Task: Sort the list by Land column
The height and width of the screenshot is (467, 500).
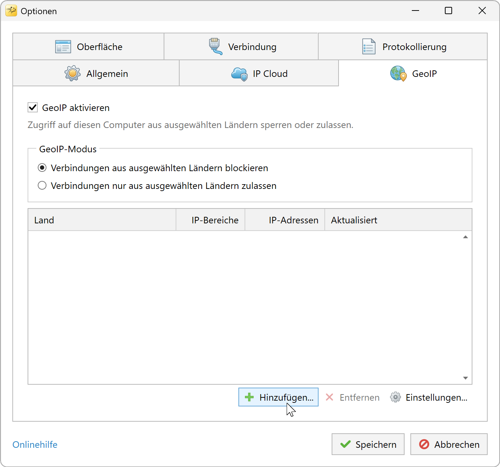Action: pos(102,220)
